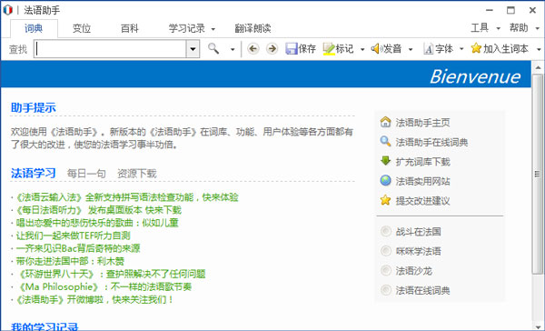Open the 提交改进建议 link

coord(422,200)
